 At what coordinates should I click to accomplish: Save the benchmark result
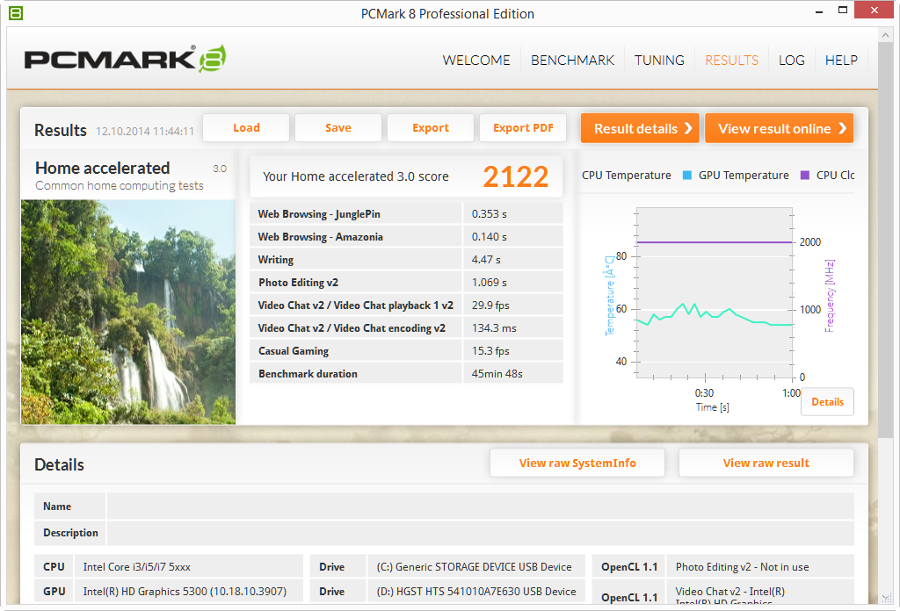point(338,128)
